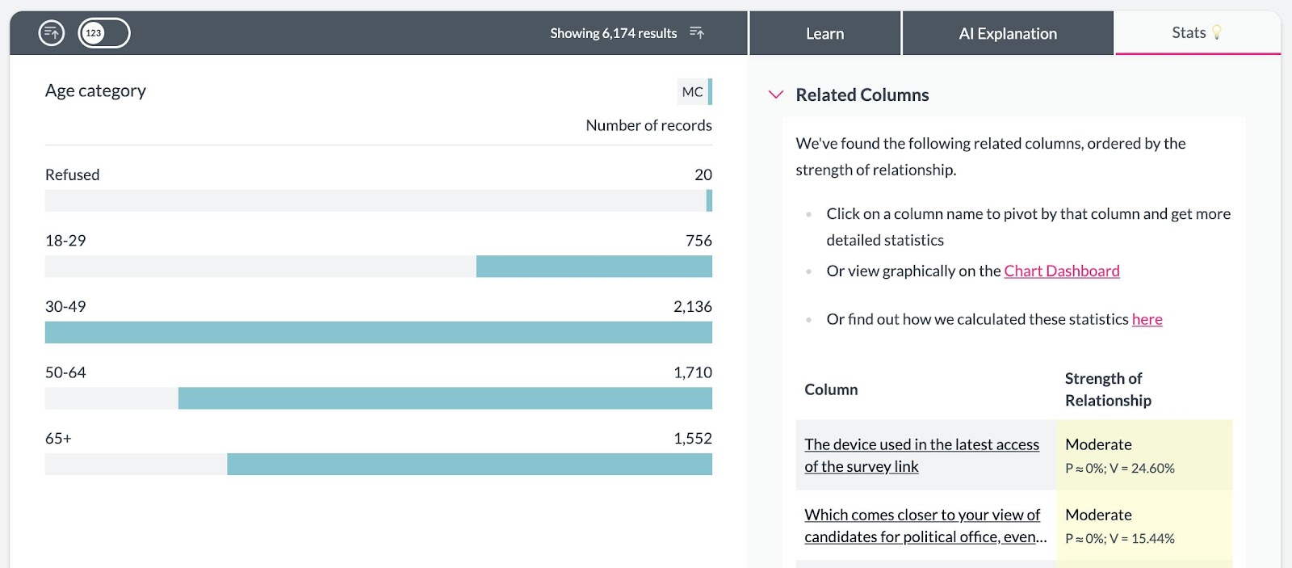Click the 30-49 age category bar
The width and height of the screenshot is (1292, 568).
pos(378,333)
